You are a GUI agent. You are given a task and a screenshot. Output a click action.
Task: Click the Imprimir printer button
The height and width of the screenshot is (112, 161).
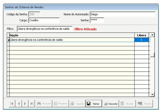77,104
